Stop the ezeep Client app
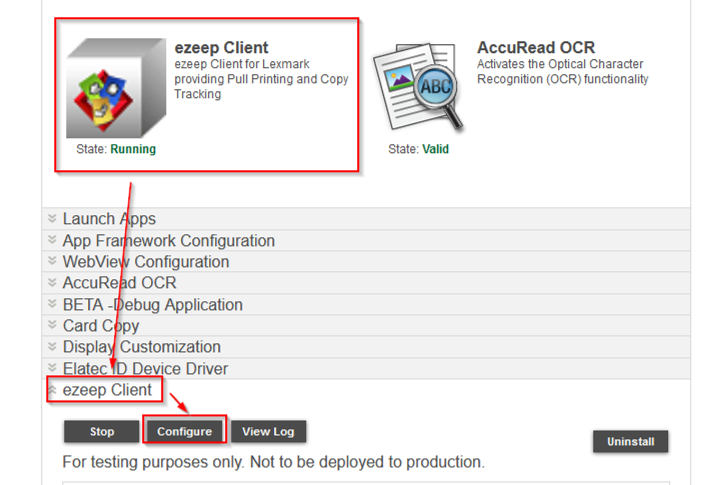The height and width of the screenshot is (485, 719). tap(102, 432)
